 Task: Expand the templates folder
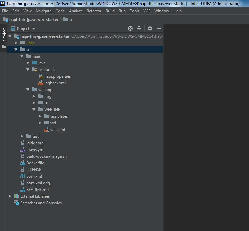[40, 116]
